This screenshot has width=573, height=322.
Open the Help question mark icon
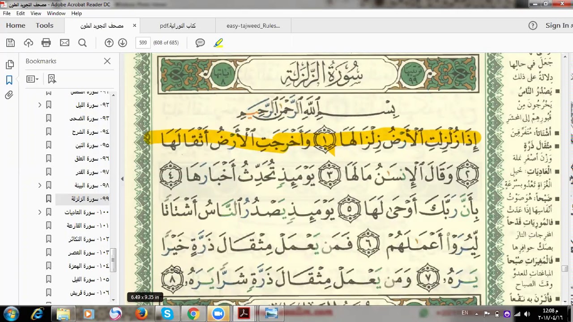[x=533, y=25]
